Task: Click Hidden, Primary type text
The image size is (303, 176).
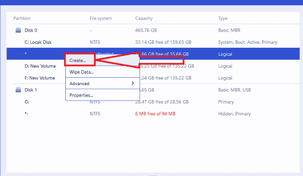Action: [x=234, y=114]
